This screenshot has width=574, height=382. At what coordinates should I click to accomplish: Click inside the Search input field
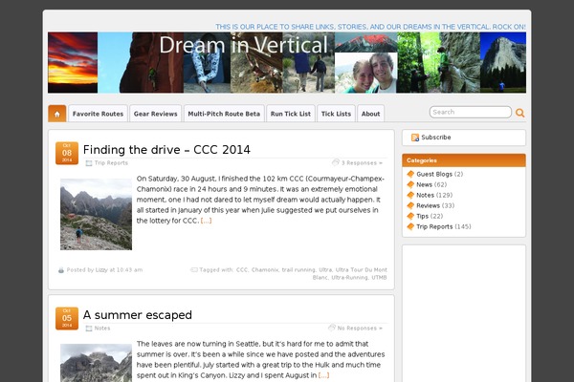coord(470,113)
